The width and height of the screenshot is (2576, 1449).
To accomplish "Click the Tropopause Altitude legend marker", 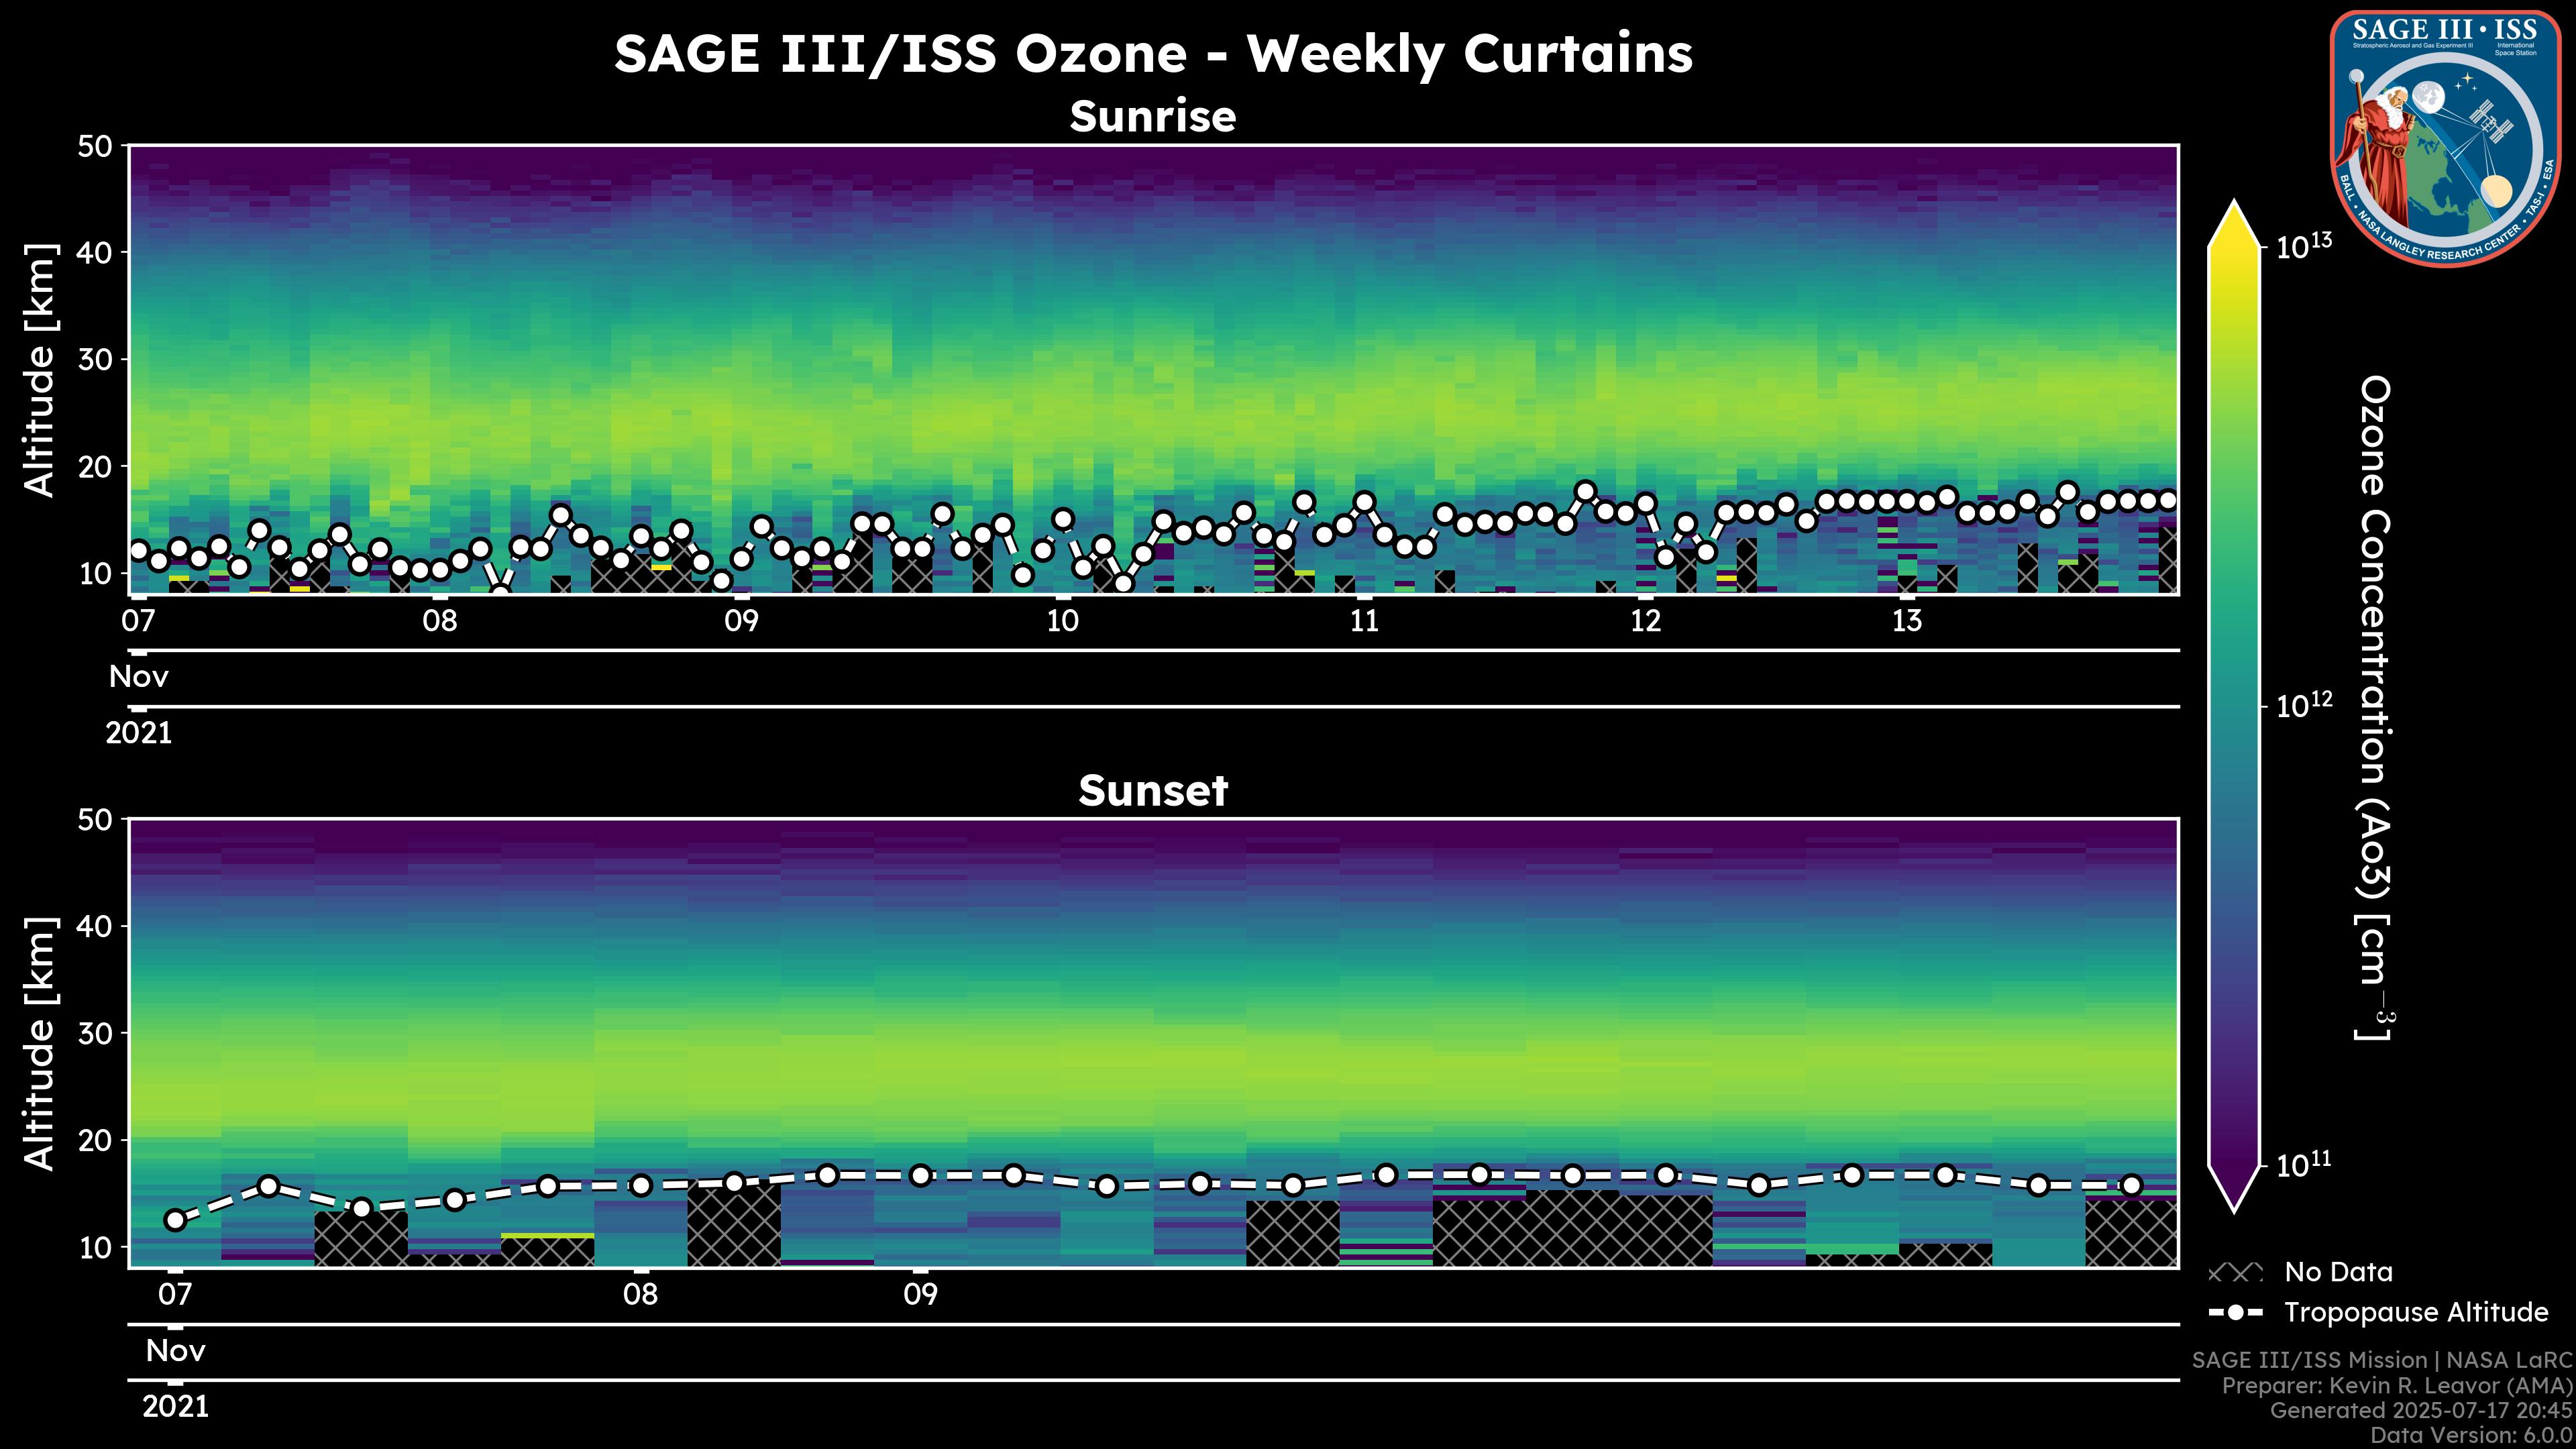I will click(2235, 1312).
